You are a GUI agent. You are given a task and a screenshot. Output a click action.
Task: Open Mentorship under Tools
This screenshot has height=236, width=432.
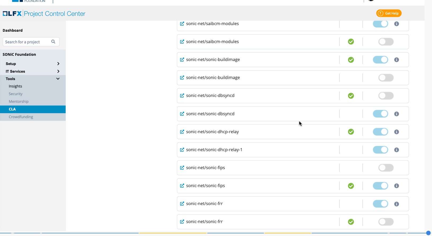(19, 101)
